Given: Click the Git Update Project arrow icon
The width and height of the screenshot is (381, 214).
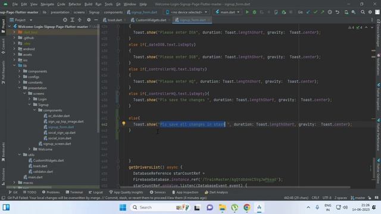Looking at the screenshot, I should [308, 12].
